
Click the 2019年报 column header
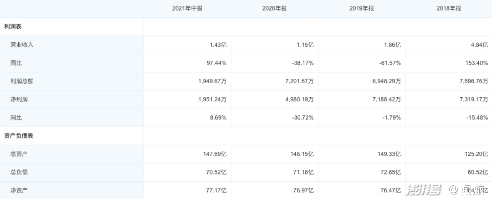tap(362, 9)
